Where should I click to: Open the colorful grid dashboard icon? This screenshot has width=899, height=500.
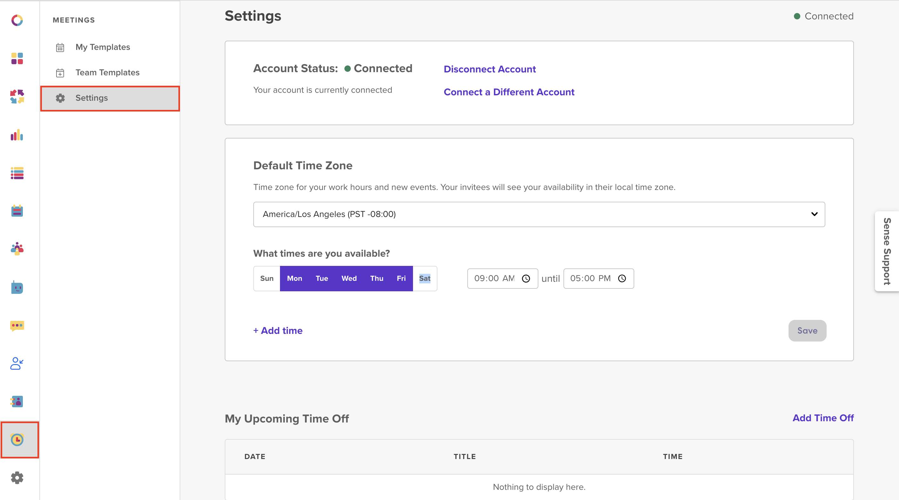click(x=17, y=58)
